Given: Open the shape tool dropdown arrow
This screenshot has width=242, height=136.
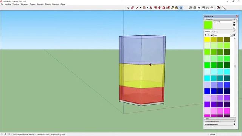Looking at the screenshot, I should [x=147, y=8].
